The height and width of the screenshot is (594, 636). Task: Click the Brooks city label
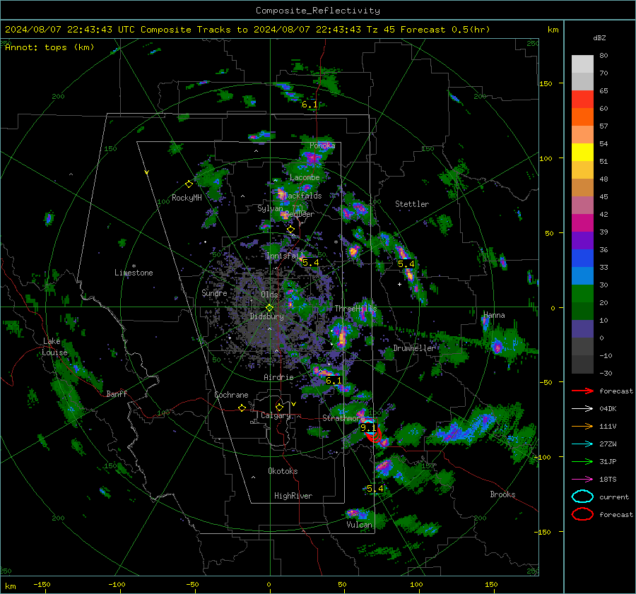click(x=502, y=494)
